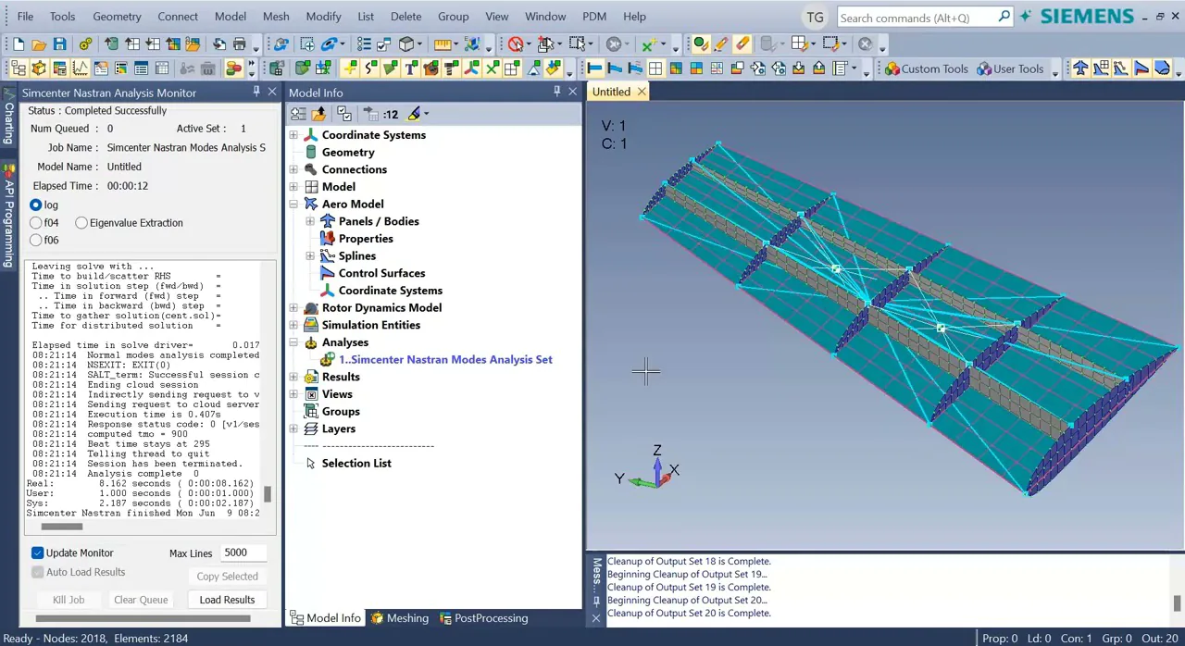The height and width of the screenshot is (646, 1185).
Task: Click the Copy Selected button
Action: [227, 576]
